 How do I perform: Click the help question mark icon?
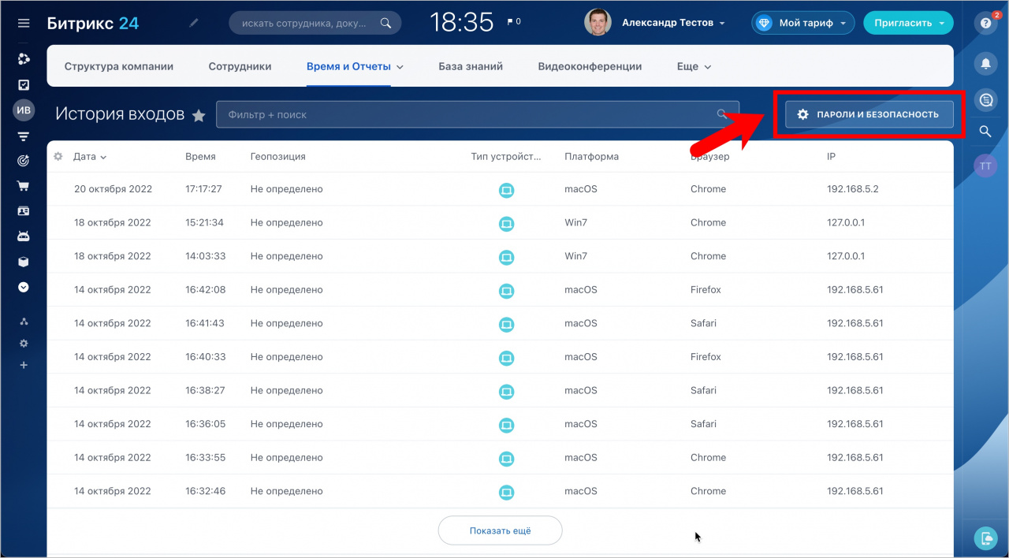(x=985, y=23)
